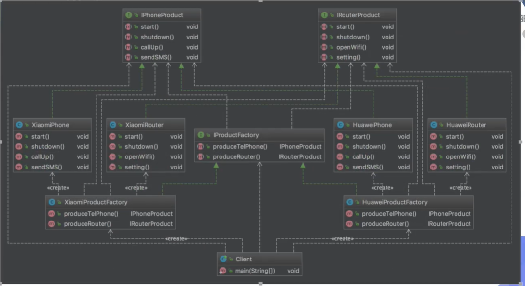Viewport: 525px width, 286px height.
Task: Click the HuaweiPhone class icon
Action: (340, 125)
